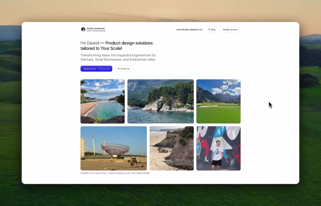Screen dimensions: 321x206
Task: Click the green mountain valley photo
Action: click(x=218, y=101)
